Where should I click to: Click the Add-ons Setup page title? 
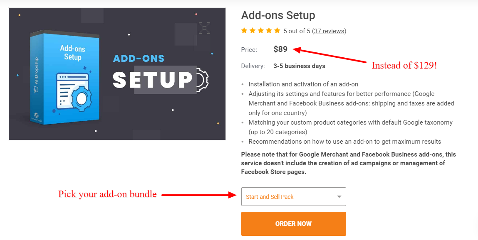278,15
